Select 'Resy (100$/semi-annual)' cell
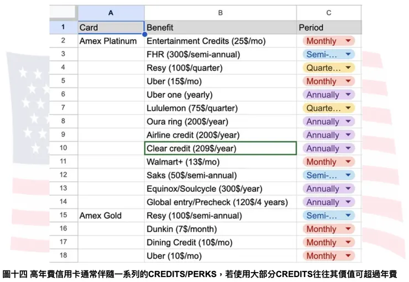The image size is (409, 282). 221,216
